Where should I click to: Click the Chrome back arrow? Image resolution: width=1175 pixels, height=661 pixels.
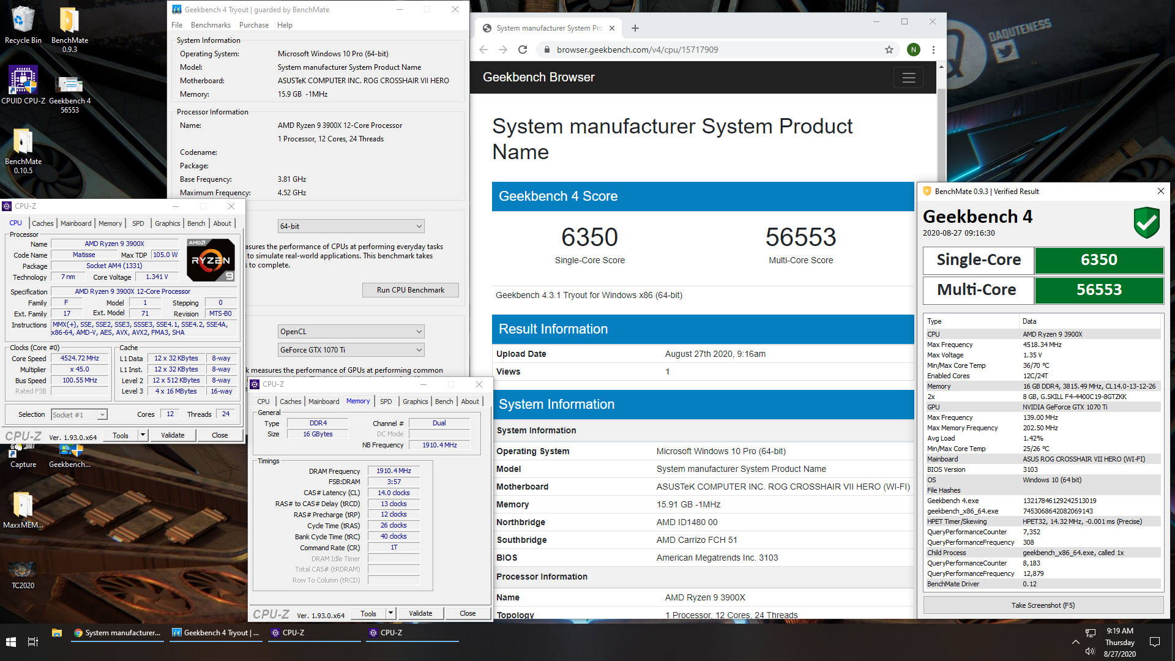tap(483, 50)
